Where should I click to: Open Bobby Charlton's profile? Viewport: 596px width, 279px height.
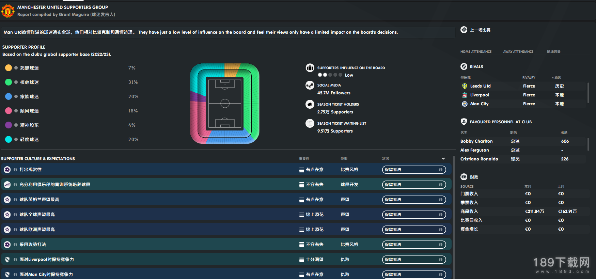(x=476, y=141)
